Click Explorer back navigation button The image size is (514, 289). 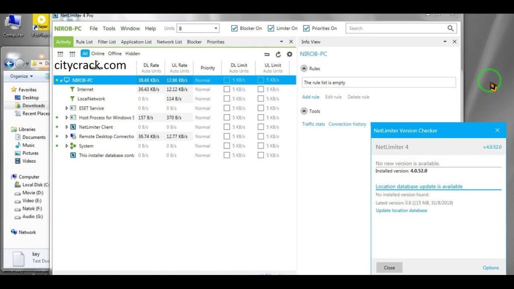click(x=9, y=63)
